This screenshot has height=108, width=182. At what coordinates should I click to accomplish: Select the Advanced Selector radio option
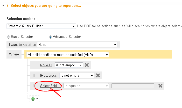51,37
